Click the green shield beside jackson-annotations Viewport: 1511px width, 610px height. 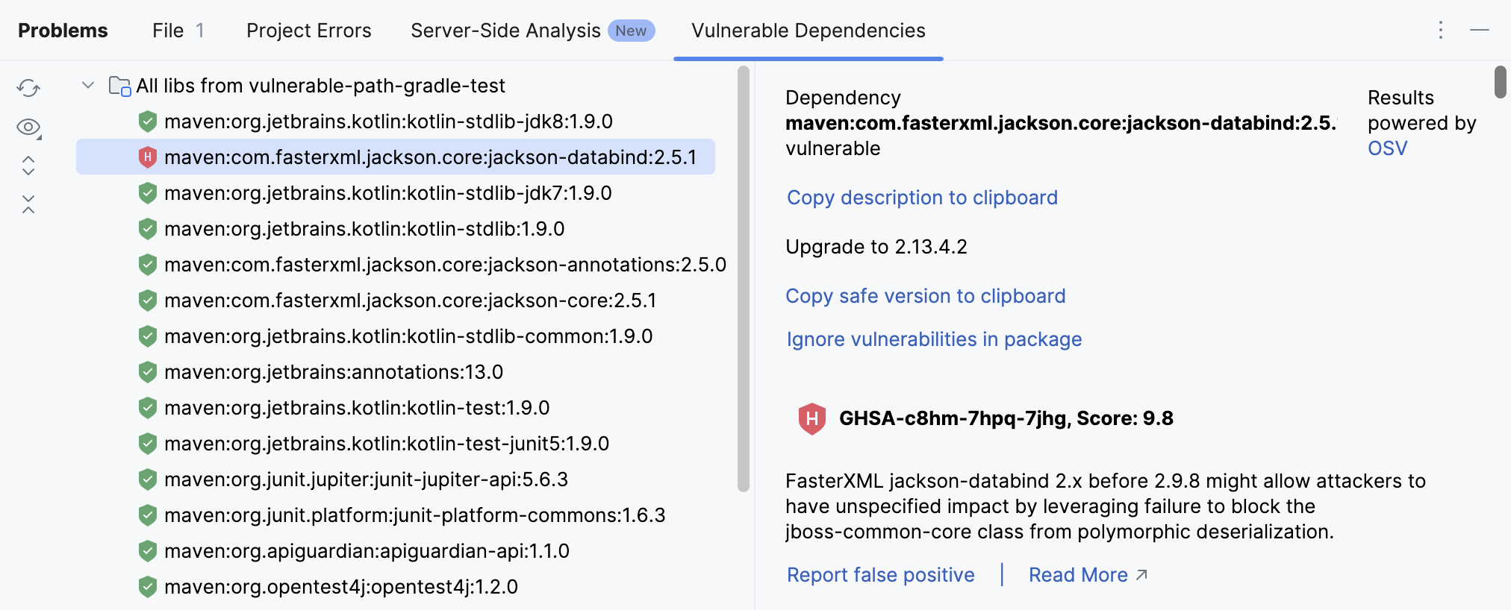[148, 265]
